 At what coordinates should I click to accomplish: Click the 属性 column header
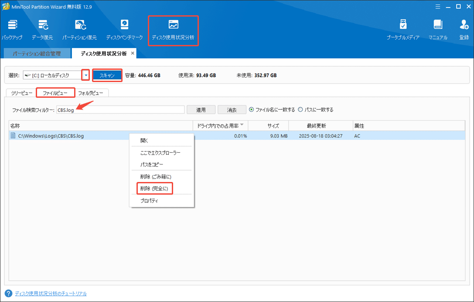[x=409, y=126]
